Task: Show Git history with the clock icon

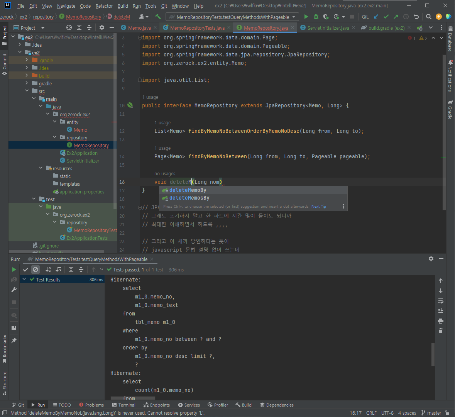Action: [x=406, y=17]
